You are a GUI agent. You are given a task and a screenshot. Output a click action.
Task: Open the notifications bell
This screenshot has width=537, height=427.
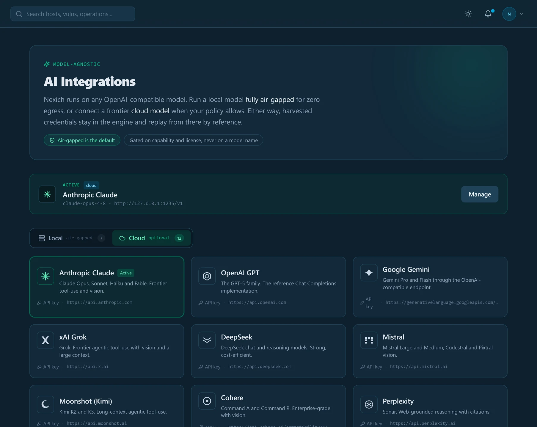488,14
